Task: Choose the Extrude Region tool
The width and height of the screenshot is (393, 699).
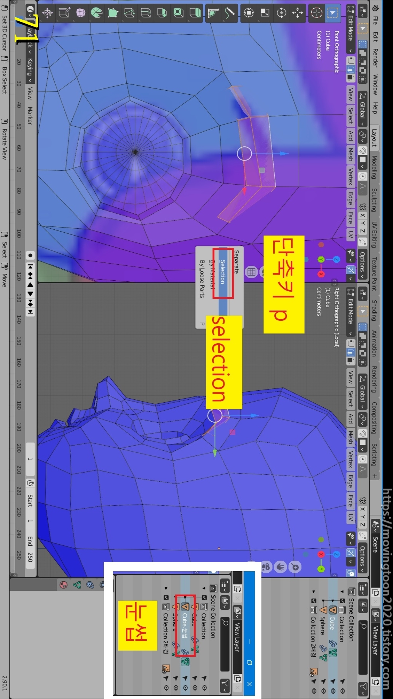Action: [195, 13]
